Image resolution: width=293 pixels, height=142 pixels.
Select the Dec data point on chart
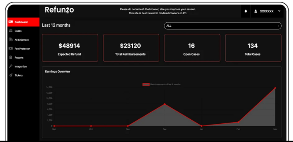[x=164, y=104]
